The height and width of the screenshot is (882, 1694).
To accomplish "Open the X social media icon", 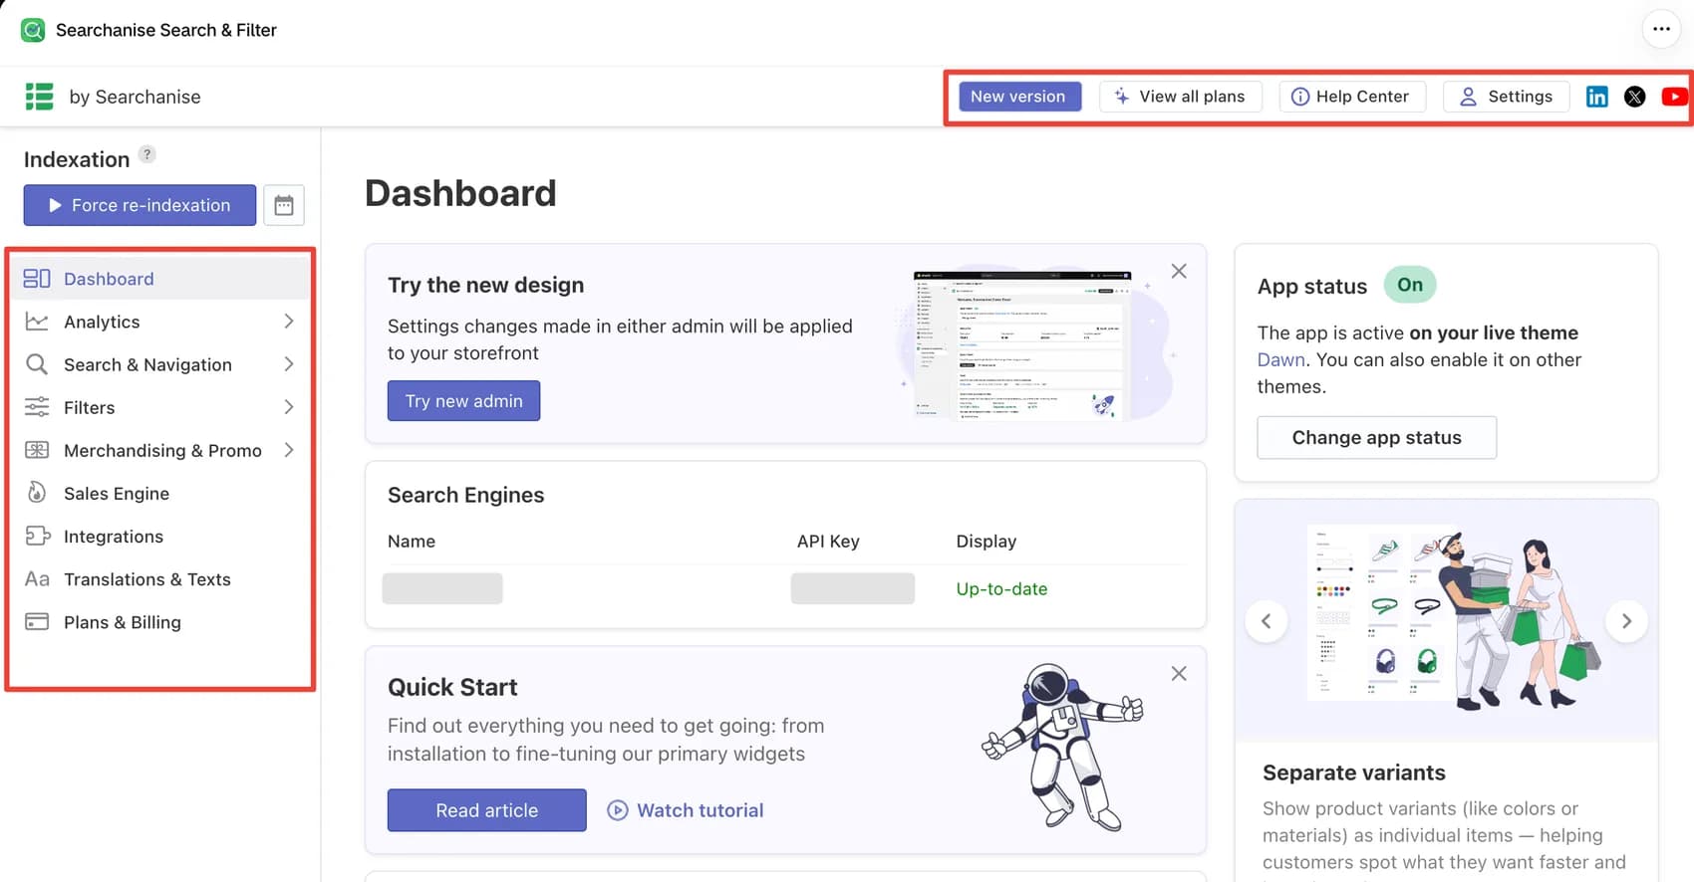I will (x=1634, y=97).
